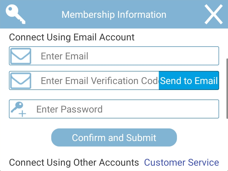228x171 pixels.
Task: Click the vertical scrollbar on right edge
Action: point(227,88)
